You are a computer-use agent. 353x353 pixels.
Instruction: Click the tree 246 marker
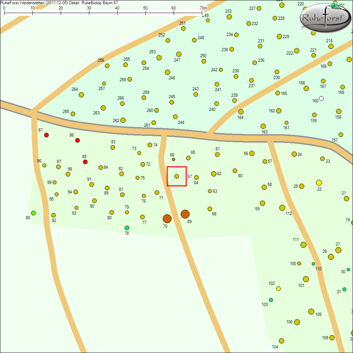168,72
